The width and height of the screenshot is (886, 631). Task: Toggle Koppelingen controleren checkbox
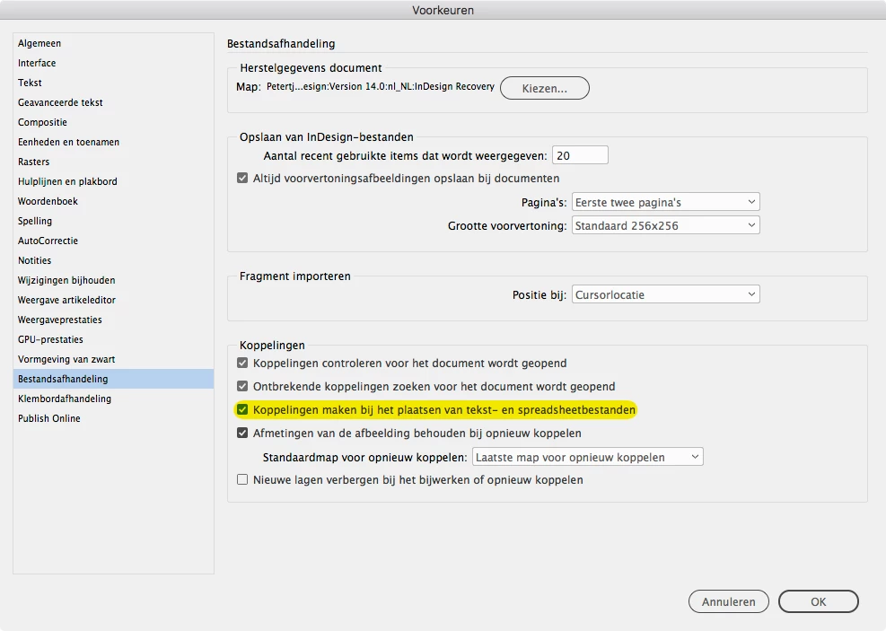(x=242, y=363)
